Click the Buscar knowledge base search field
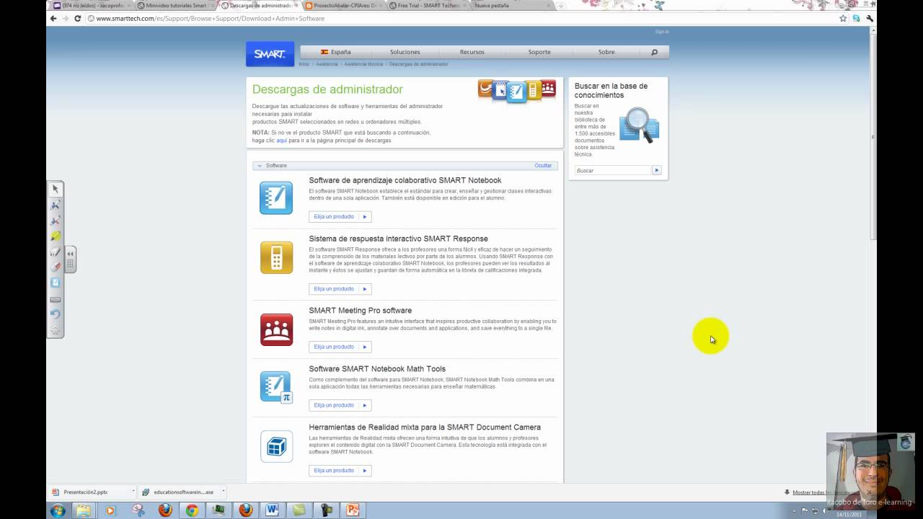This screenshot has height=519, width=923. click(613, 170)
